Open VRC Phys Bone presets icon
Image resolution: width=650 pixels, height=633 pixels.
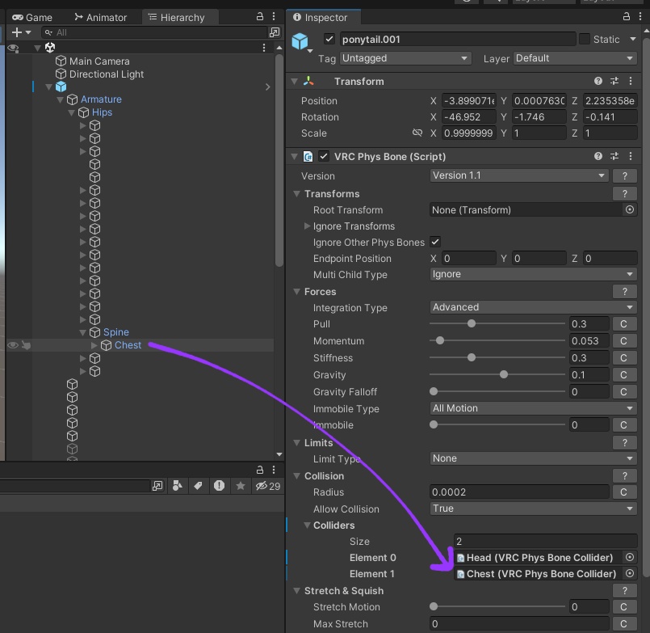pyautogui.click(x=614, y=156)
